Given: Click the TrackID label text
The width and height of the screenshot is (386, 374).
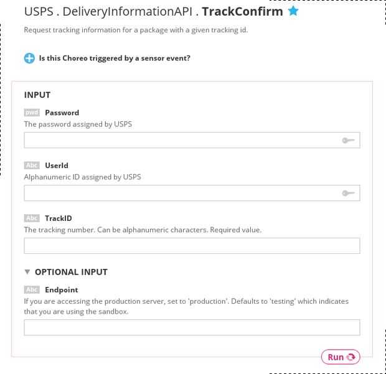Looking at the screenshot, I should point(59,218).
